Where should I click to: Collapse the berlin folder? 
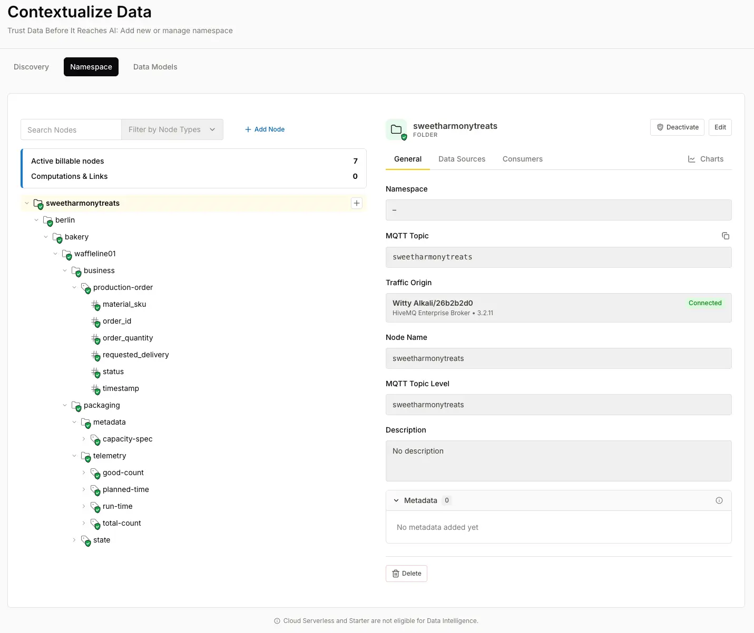pos(36,220)
